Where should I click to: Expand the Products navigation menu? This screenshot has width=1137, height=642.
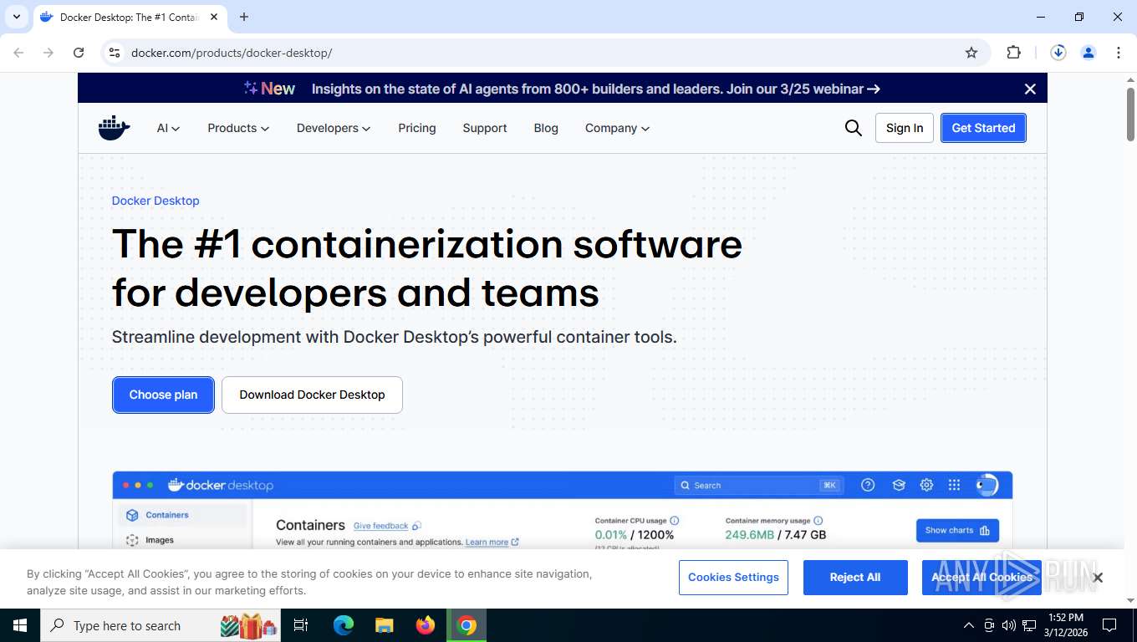pyautogui.click(x=238, y=128)
